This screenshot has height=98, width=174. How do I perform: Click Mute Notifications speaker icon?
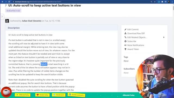tap(125, 45)
